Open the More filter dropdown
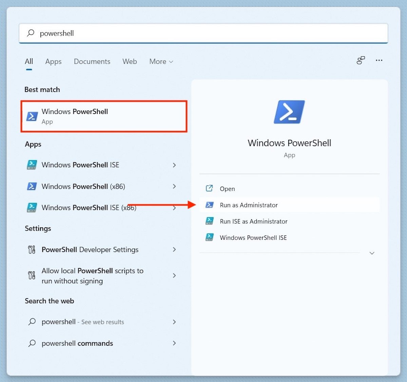Viewport: 407px width, 382px height. (x=161, y=61)
